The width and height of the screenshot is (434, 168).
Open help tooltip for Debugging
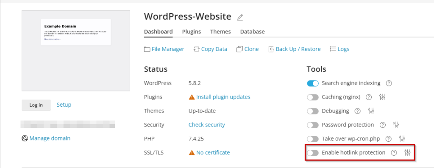pos(358,111)
